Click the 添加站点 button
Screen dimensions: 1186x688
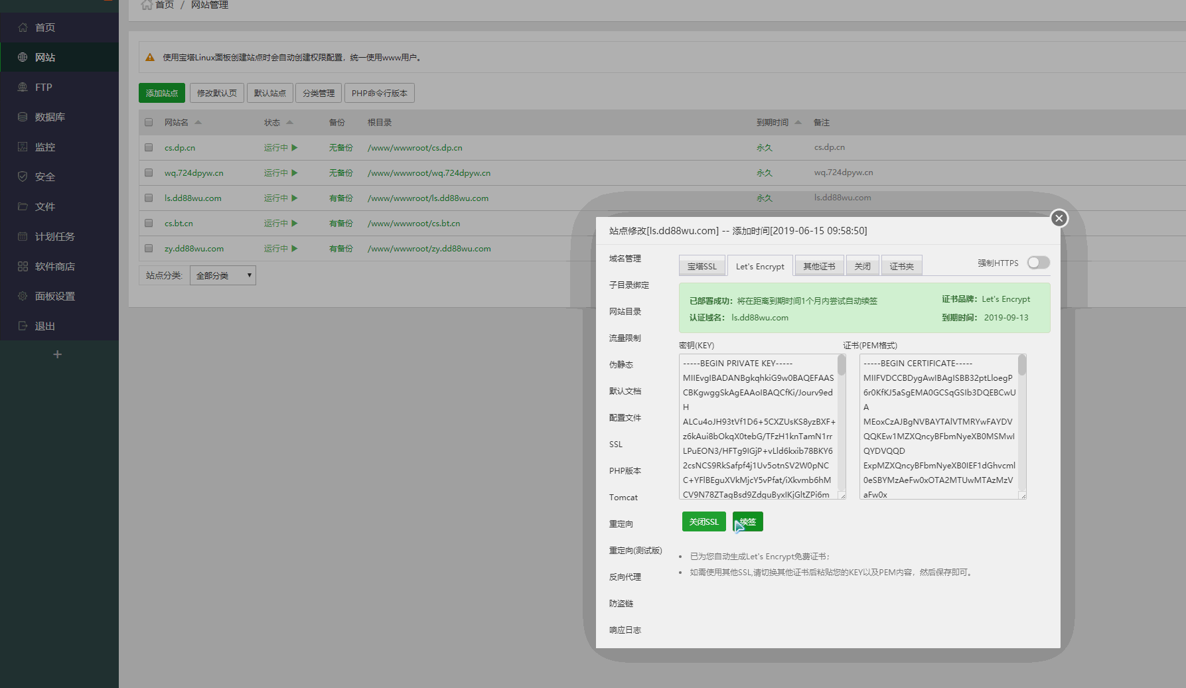(162, 93)
